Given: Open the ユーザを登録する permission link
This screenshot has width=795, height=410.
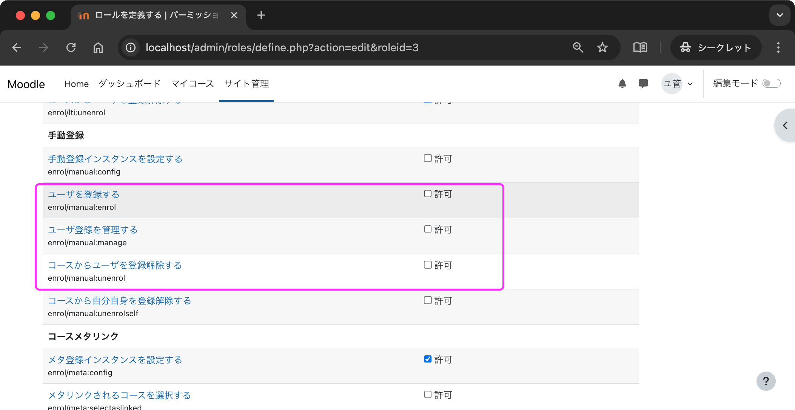Looking at the screenshot, I should tap(83, 194).
